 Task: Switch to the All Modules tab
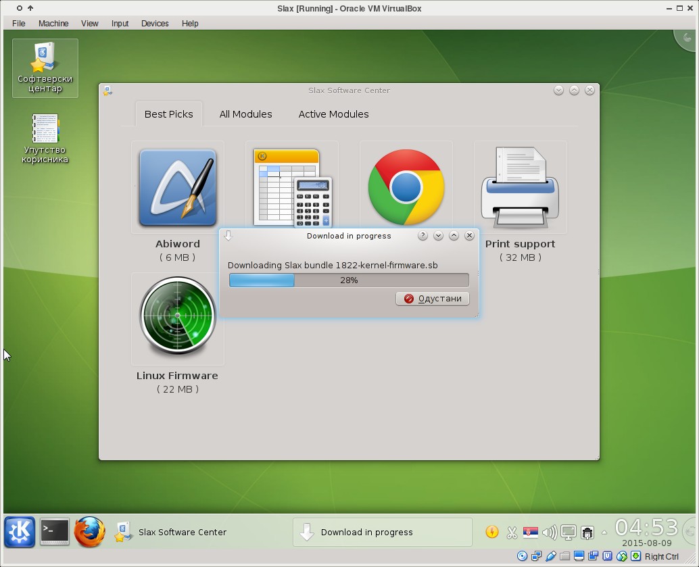(245, 114)
